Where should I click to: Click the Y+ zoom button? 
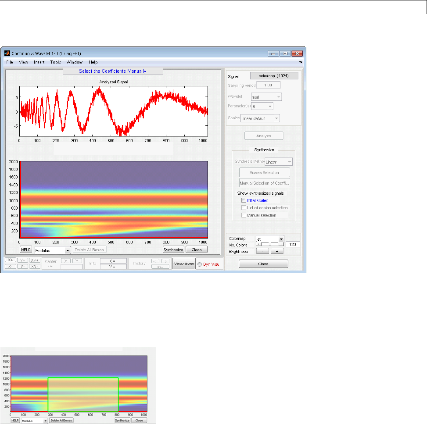pos(23,260)
